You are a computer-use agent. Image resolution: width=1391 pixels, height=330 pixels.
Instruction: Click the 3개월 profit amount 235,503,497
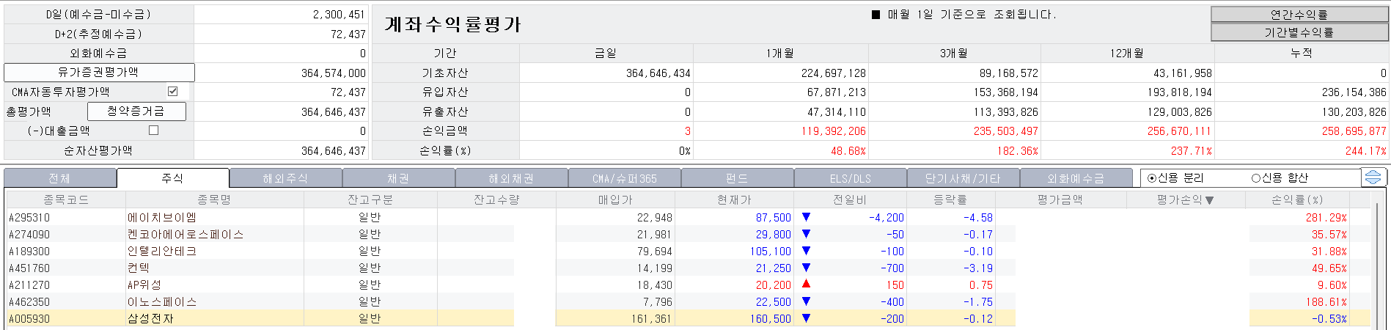(x=1006, y=131)
